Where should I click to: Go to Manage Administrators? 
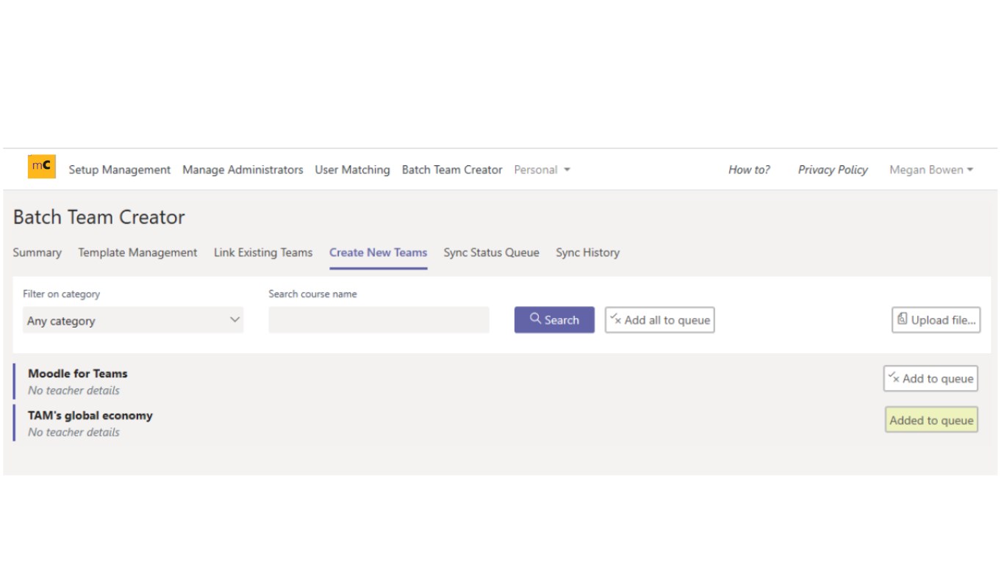click(x=243, y=170)
